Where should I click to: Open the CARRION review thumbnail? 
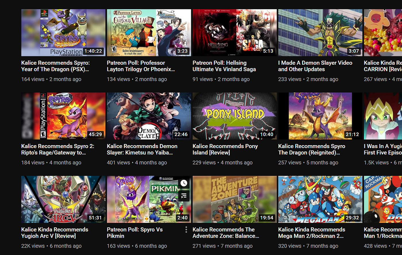(x=383, y=32)
